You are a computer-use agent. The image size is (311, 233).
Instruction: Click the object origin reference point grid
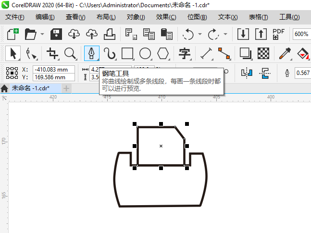tap(12, 73)
